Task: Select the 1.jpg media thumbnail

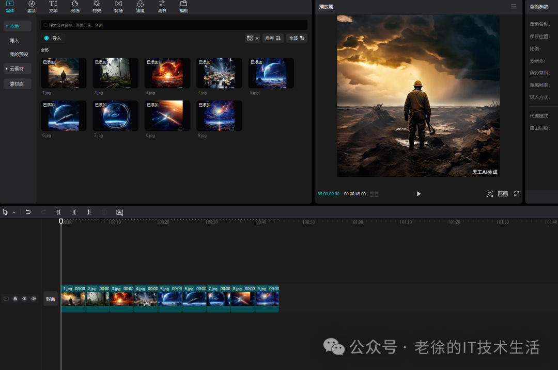Action: click(64, 73)
